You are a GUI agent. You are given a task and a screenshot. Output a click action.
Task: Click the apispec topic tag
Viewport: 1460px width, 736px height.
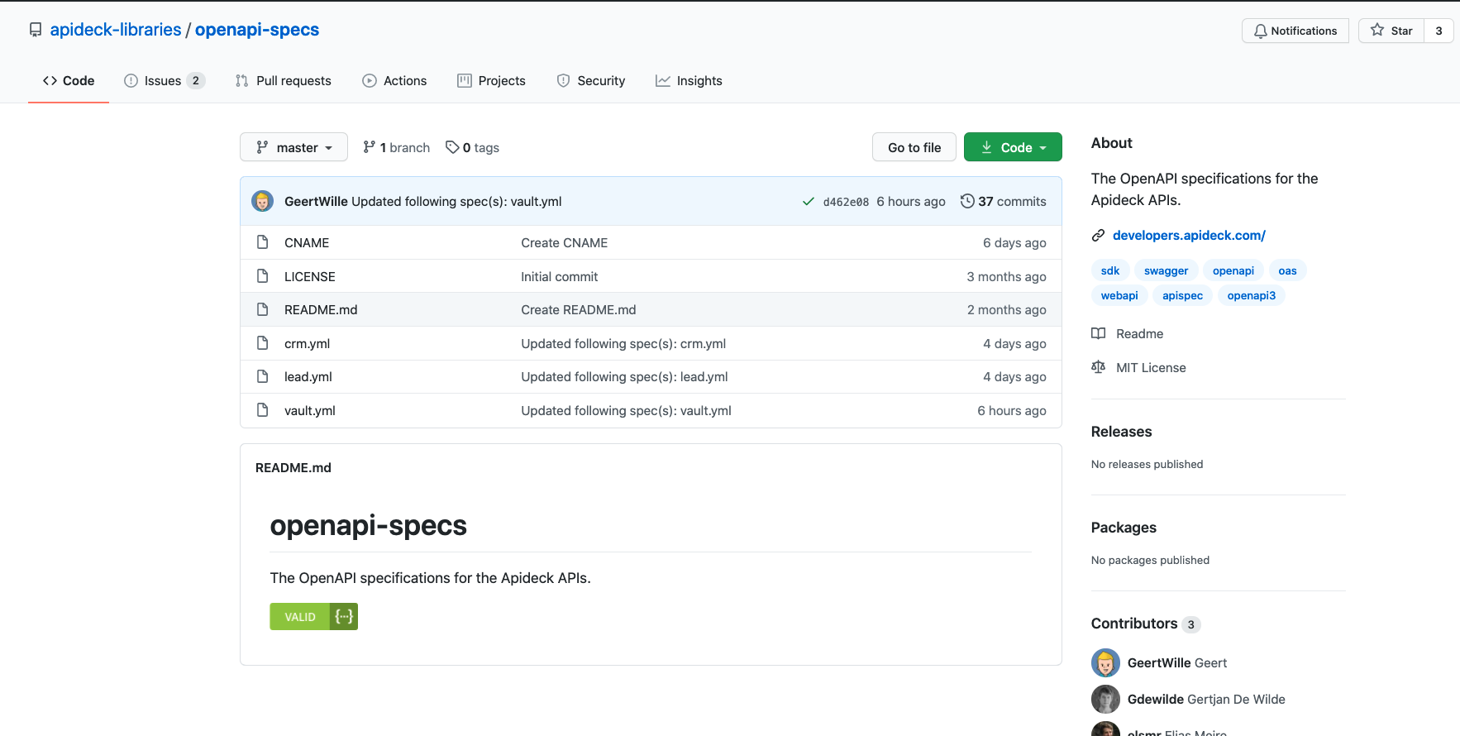click(x=1183, y=295)
